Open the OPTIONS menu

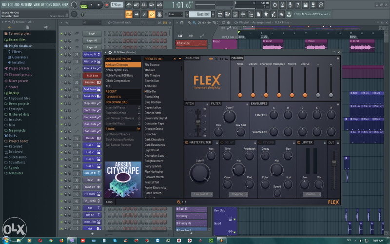[x=46, y=4]
